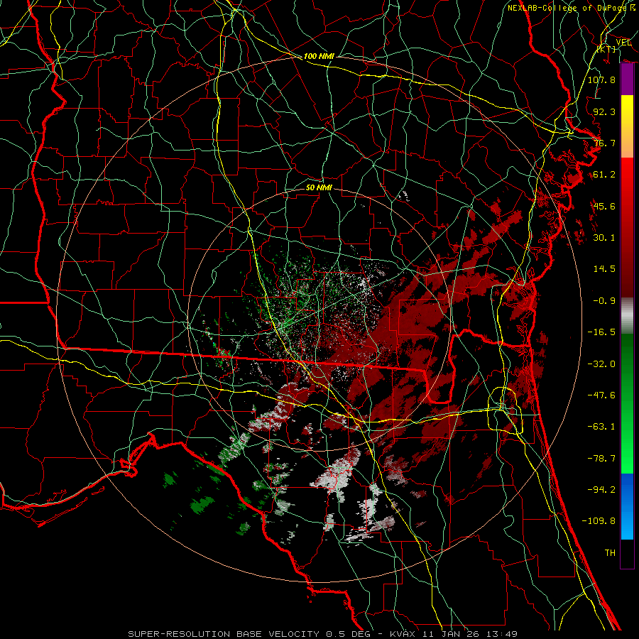The height and width of the screenshot is (639, 639).
Task: Click the TH threshold label
Action: (610, 553)
